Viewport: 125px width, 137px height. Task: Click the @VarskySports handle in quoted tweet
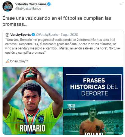point(47,35)
